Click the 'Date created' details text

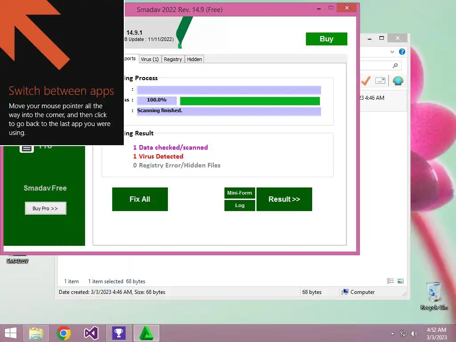coord(112,292)
